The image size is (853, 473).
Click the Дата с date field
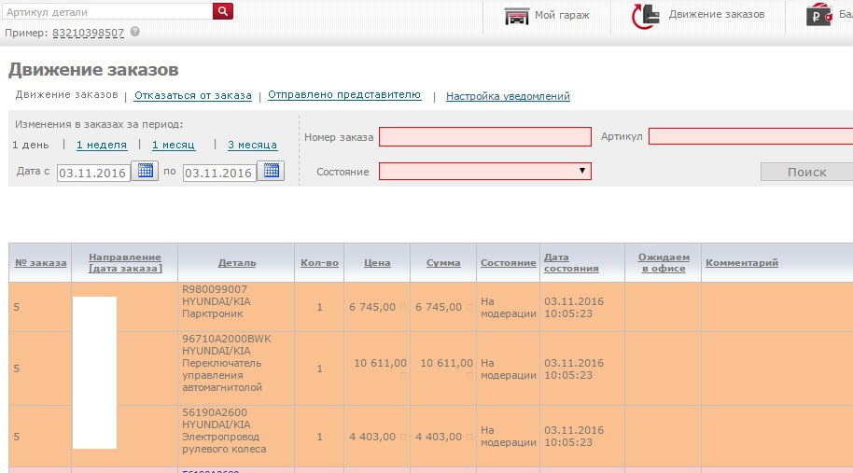coord(93,173)
